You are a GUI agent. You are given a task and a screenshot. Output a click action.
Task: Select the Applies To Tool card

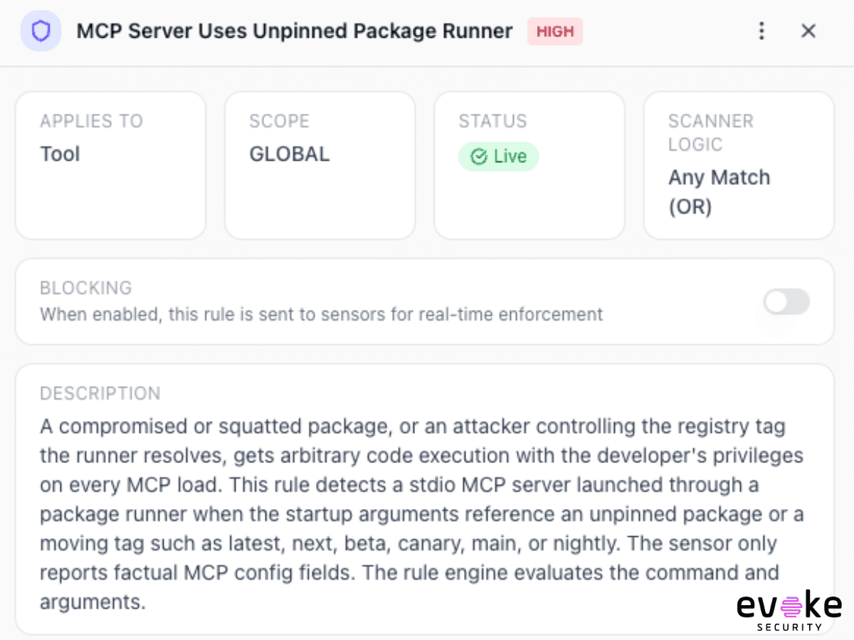pyautogui.click(x=111, y=165)
